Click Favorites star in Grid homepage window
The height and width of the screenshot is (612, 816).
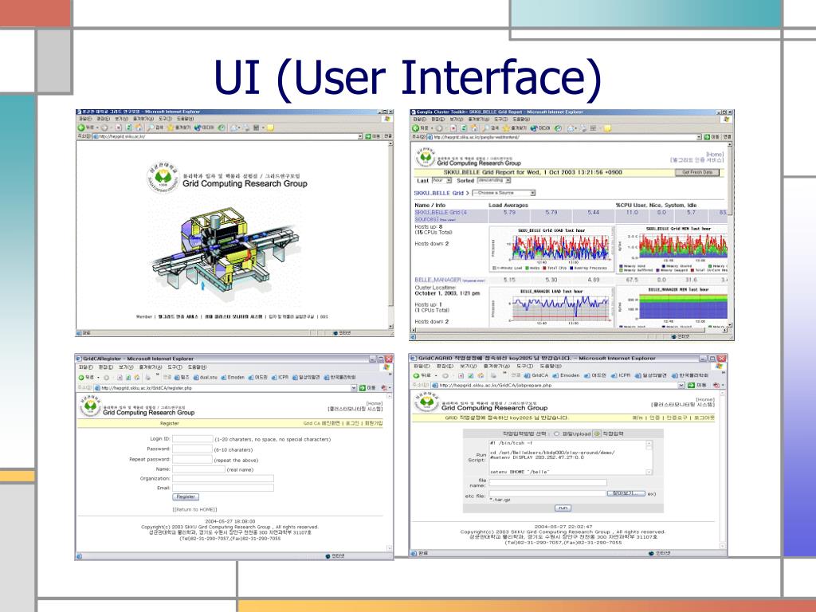coord(171,127)
